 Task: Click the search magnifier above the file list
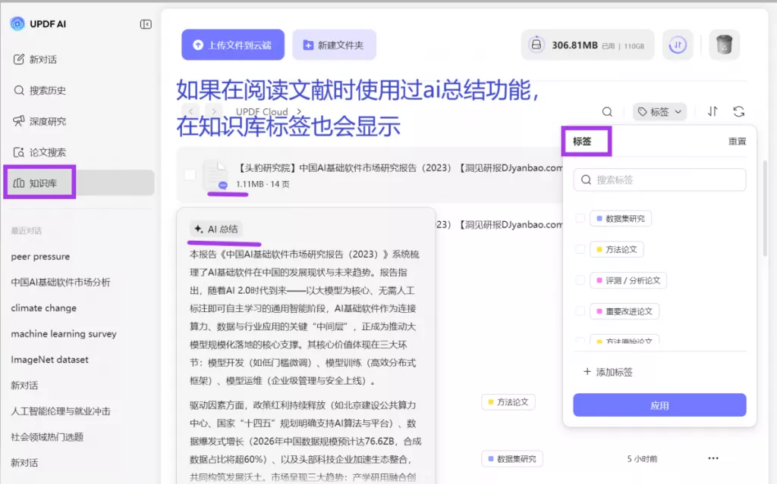606,111
